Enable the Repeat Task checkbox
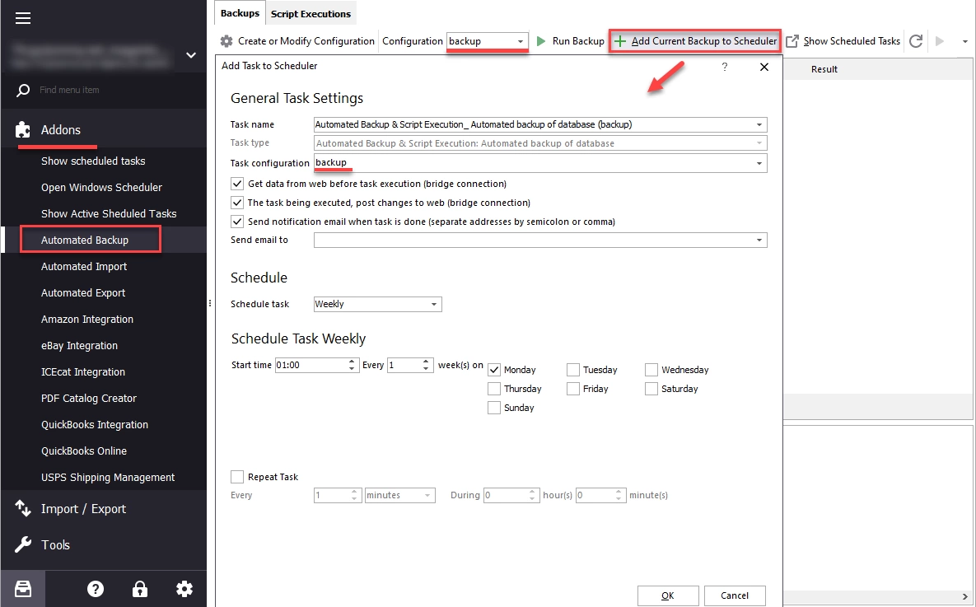This screenshot has width=976, height=607. pyautogui.click(x=237, y=477)
